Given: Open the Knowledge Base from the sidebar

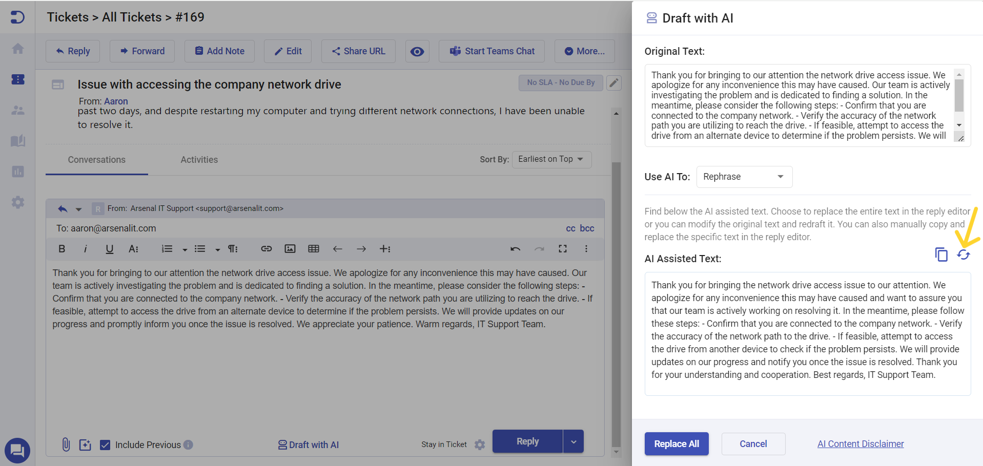Looking at the screenshot, I should (x=17, y=141).
